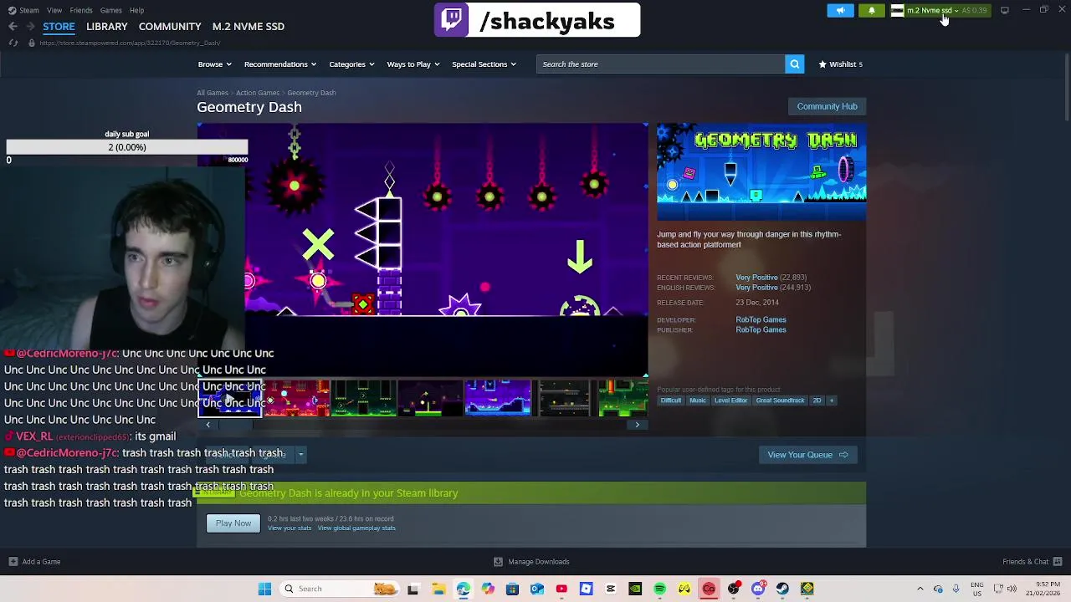This screenshot has height=602, width=1071.
Task: Open Microsoft Edge from the taskbar
Action: 463,589
